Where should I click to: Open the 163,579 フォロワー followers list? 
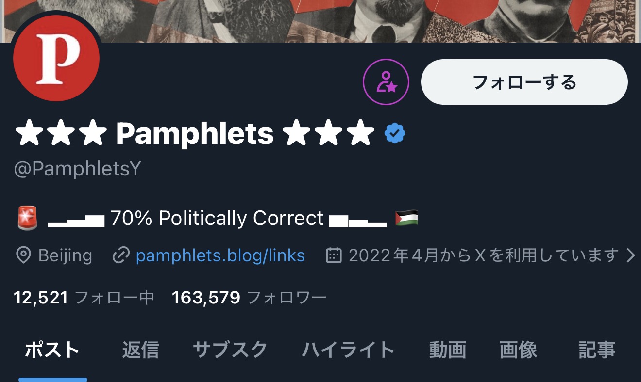tap(249, 297)
